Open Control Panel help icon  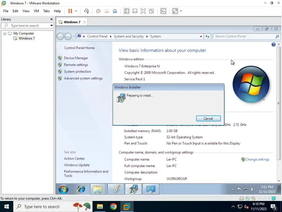(x=273, y=44)
